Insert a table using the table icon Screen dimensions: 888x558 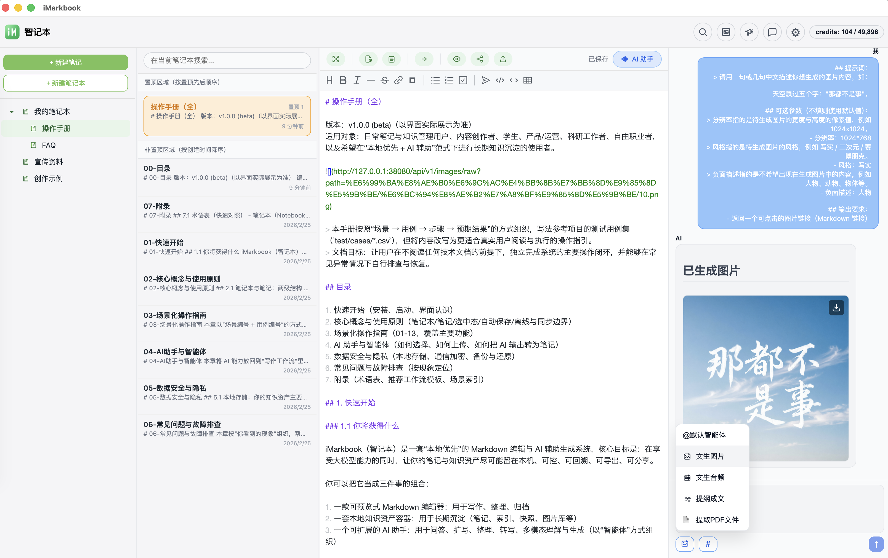[x=528, y=80]
